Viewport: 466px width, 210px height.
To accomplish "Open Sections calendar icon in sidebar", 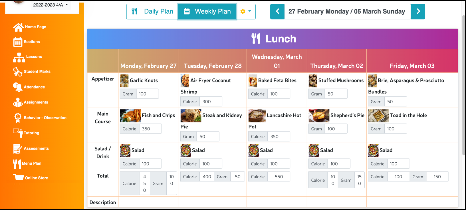I will [x=18, y=42].
